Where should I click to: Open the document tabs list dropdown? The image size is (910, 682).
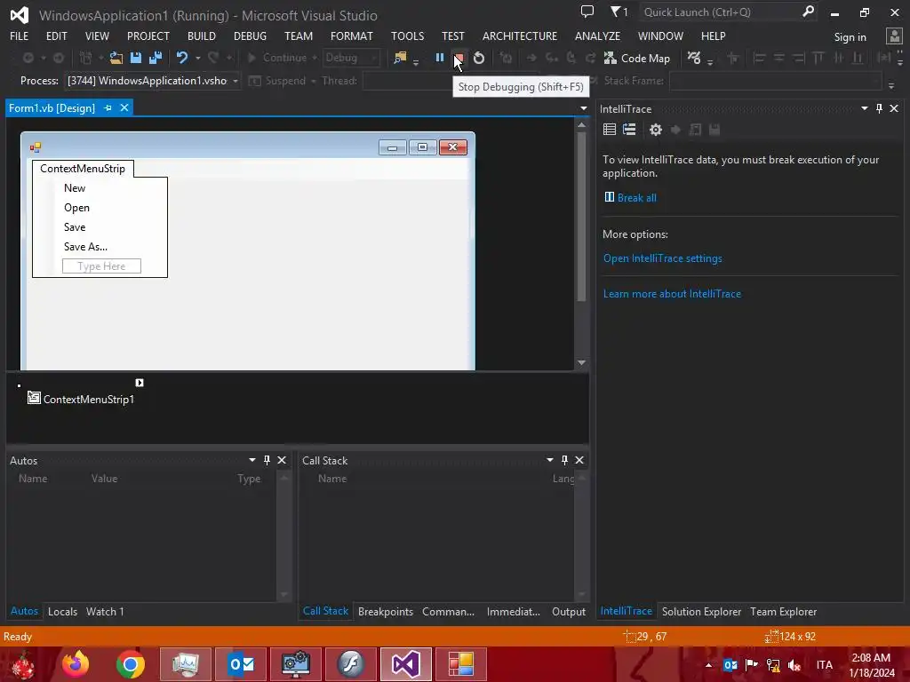[583, 108]
